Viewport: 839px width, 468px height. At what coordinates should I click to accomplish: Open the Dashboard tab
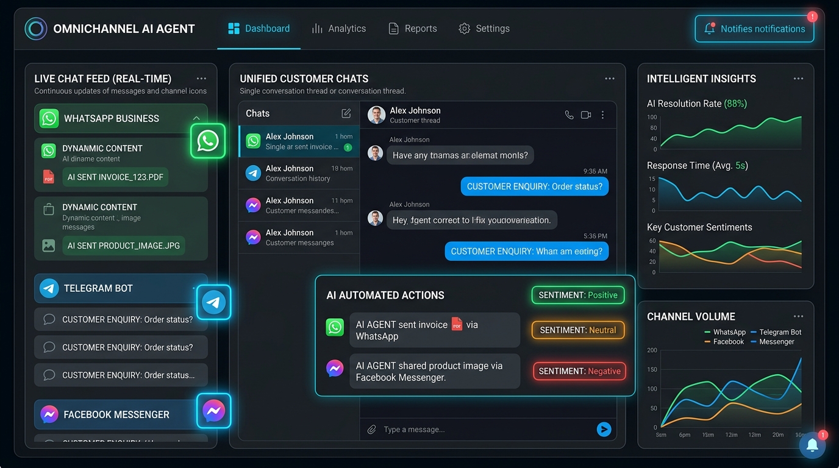[259, 29]
